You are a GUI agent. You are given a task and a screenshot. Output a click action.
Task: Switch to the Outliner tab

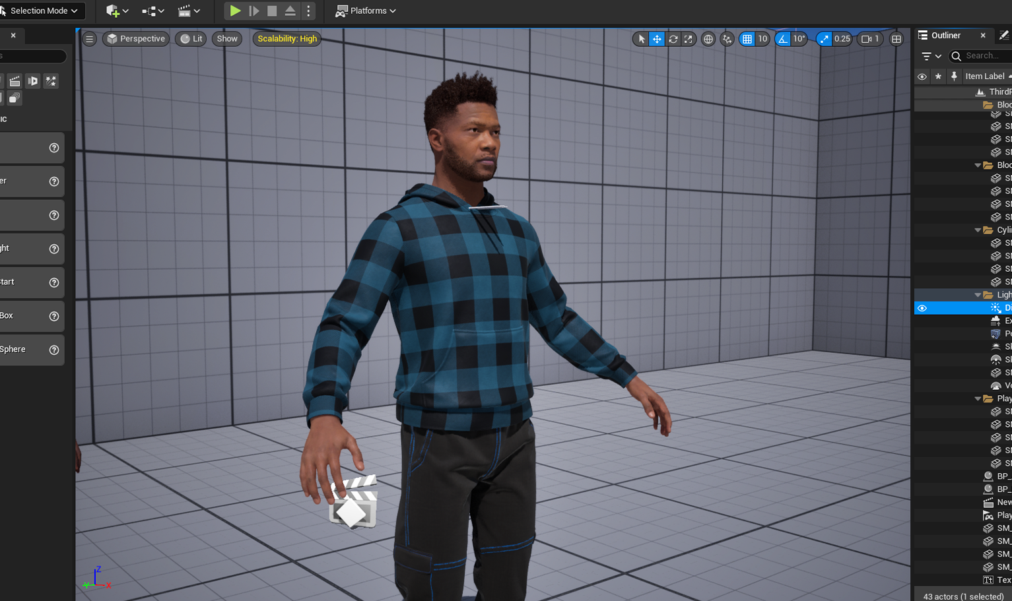(947, 35)
